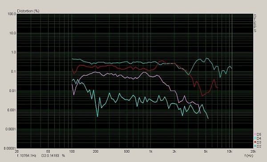Click the '200' frequency axis label

tap(96, 151)
